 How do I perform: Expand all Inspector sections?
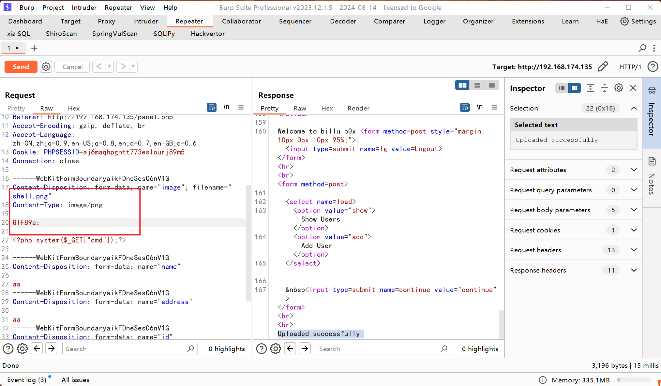[590, 88]
